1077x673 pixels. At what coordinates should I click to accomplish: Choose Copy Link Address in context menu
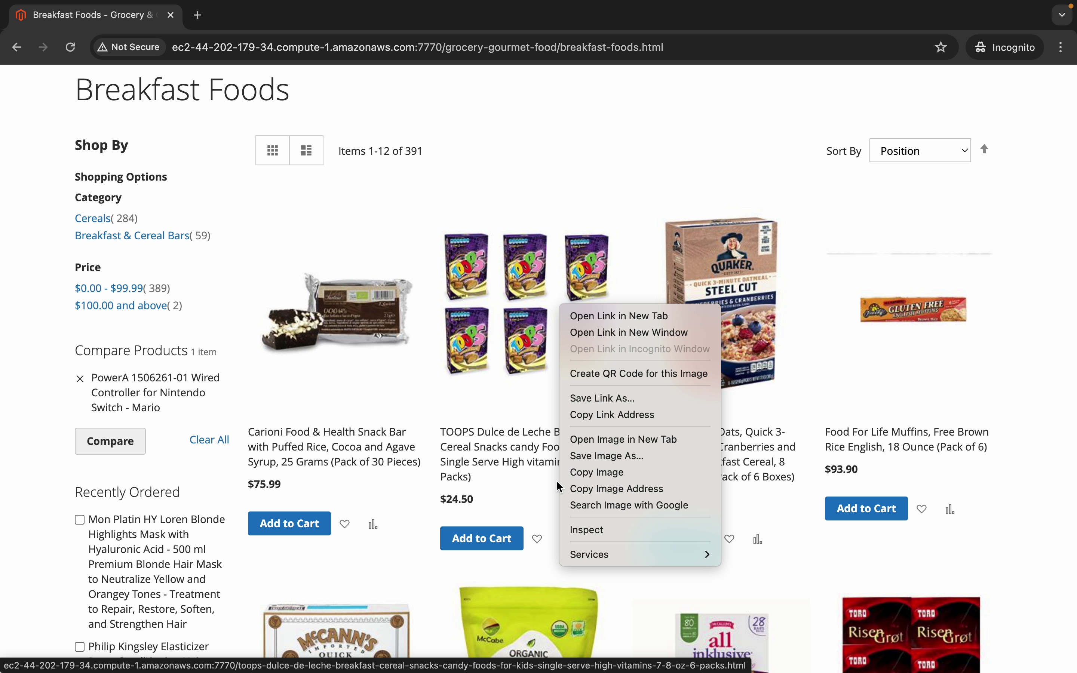[x=612, y=414]
